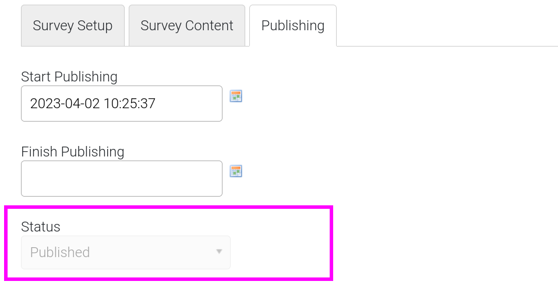Click into the empty Finish Publishing field
The height and width of the screenshot is (292, 558).
click(121, 179)
